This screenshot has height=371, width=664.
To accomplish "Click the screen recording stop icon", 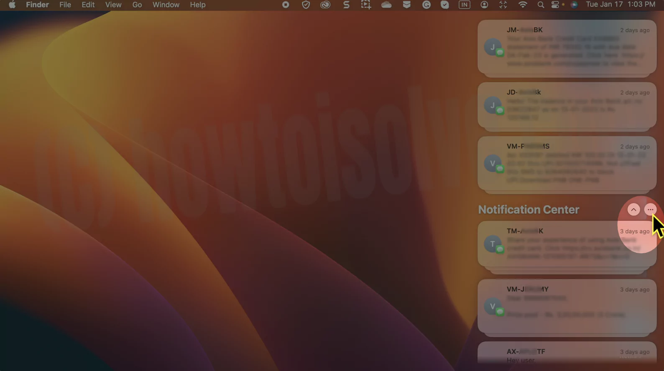I will click(286, 5).
